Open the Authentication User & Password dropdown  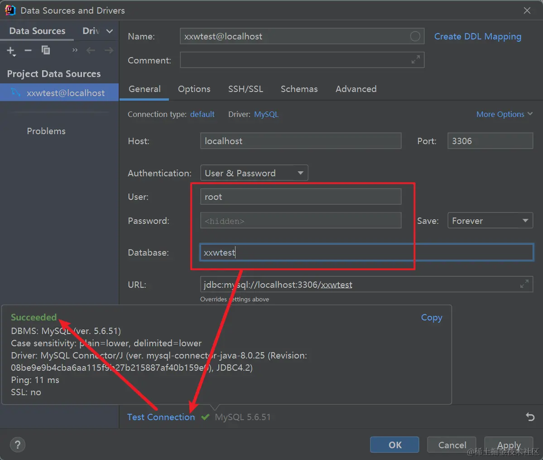click(x=254, y=173)
